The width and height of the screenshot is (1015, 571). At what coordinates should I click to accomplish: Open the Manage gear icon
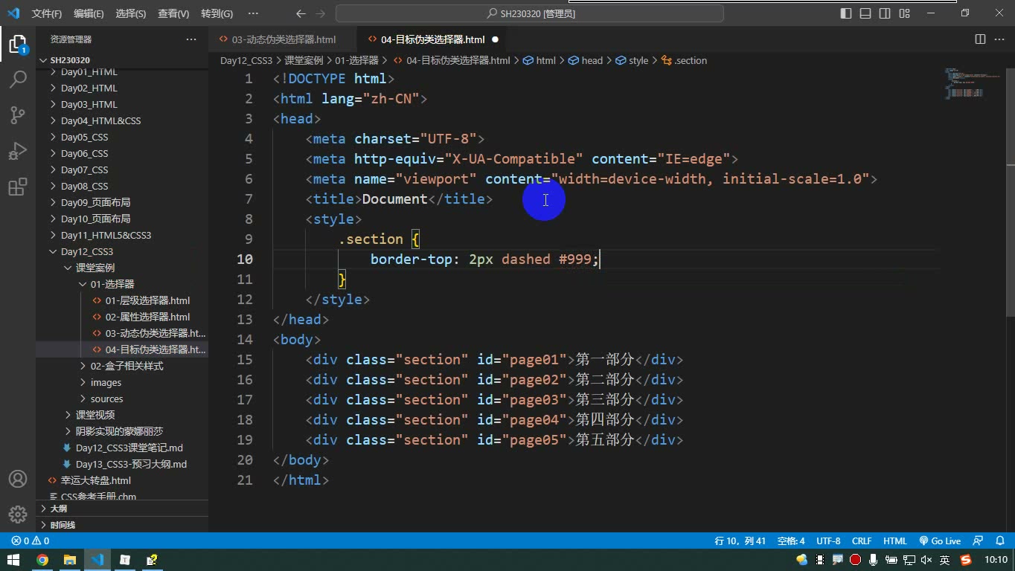pos(18,514)
